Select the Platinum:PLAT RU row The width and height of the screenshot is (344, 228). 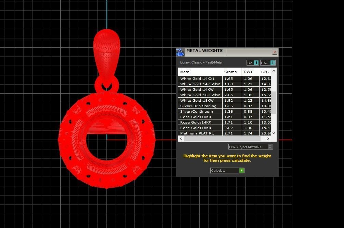[x=225, y=133]
